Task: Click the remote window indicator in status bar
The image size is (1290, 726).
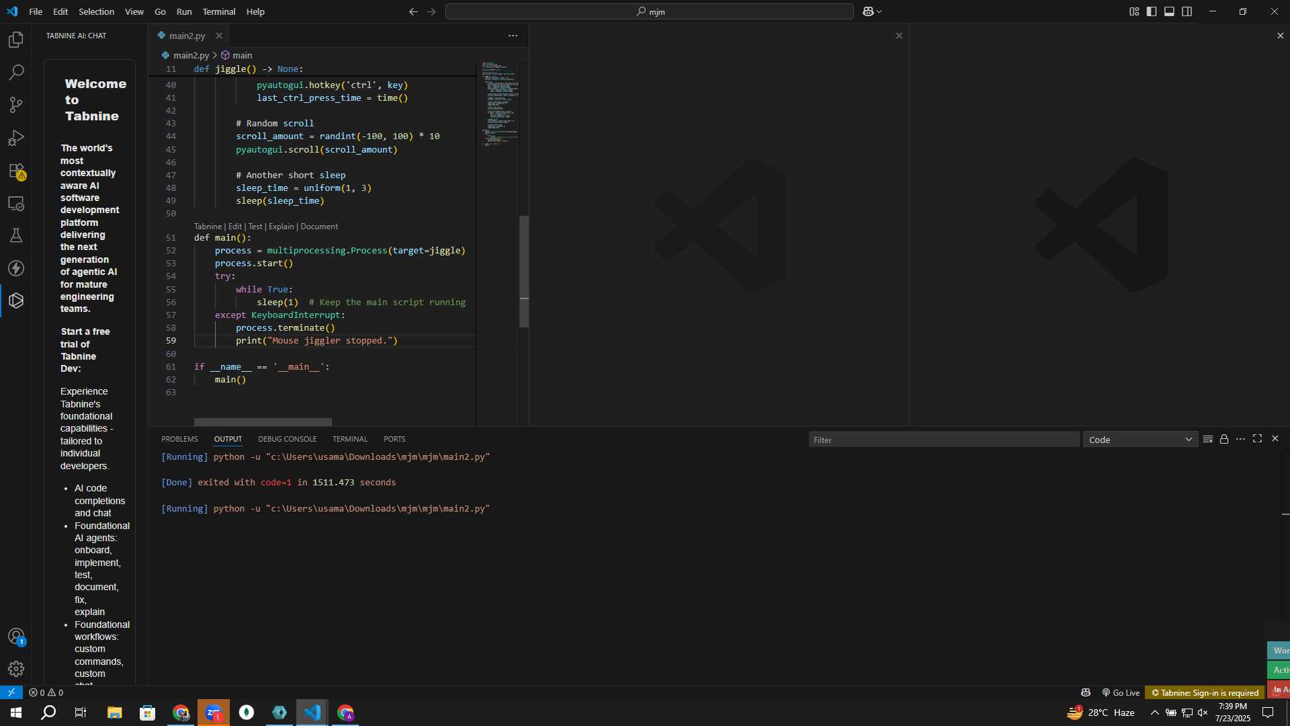Action: (x=11, y=692)
